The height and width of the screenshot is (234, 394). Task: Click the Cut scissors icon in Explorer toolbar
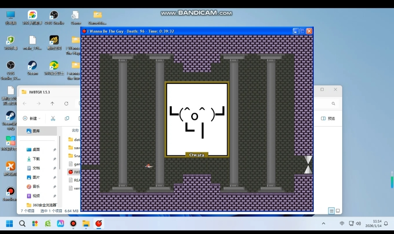[53, 118]
